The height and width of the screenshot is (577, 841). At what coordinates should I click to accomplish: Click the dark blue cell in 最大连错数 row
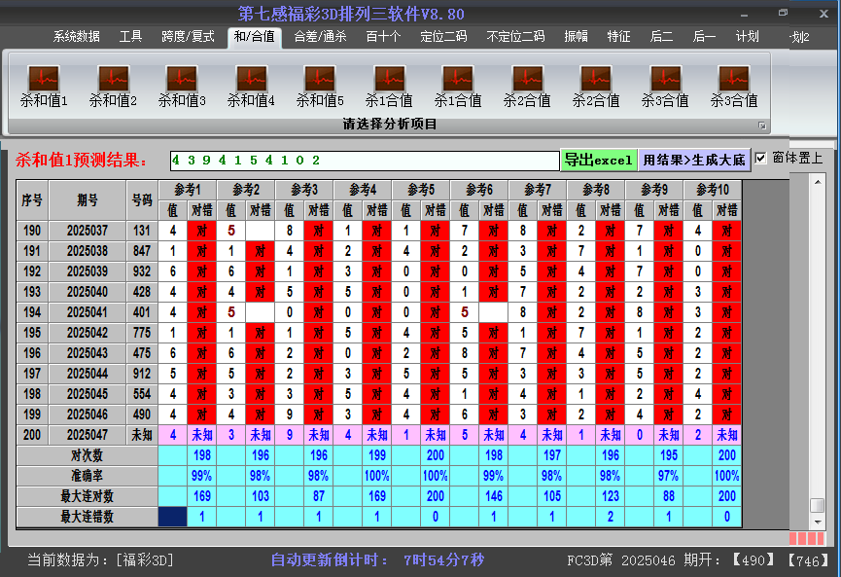coord(173,517)
